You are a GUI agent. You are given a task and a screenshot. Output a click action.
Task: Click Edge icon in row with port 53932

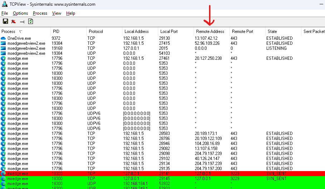tap(3, 184)
